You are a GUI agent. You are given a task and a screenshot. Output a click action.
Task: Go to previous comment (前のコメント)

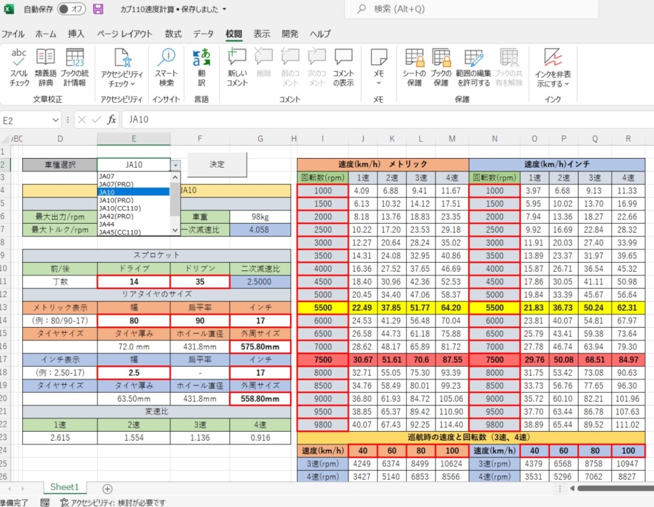291,68
